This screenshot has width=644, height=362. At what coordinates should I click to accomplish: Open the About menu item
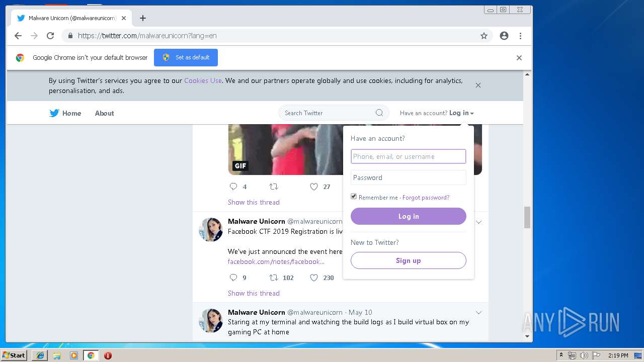104,113
